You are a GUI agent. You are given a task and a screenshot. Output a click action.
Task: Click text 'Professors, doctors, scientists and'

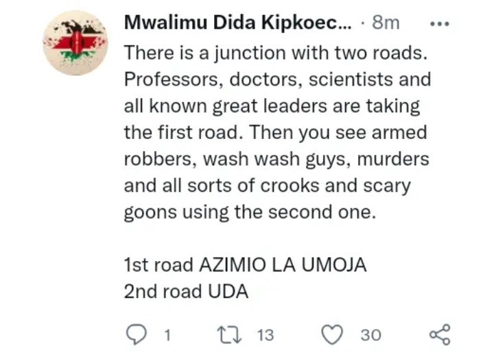pyautogui.click(x=277, y=79)
